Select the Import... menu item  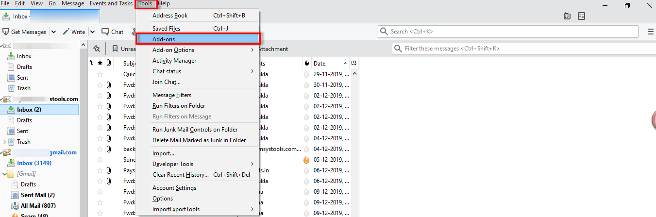click(x=198, y=153)
